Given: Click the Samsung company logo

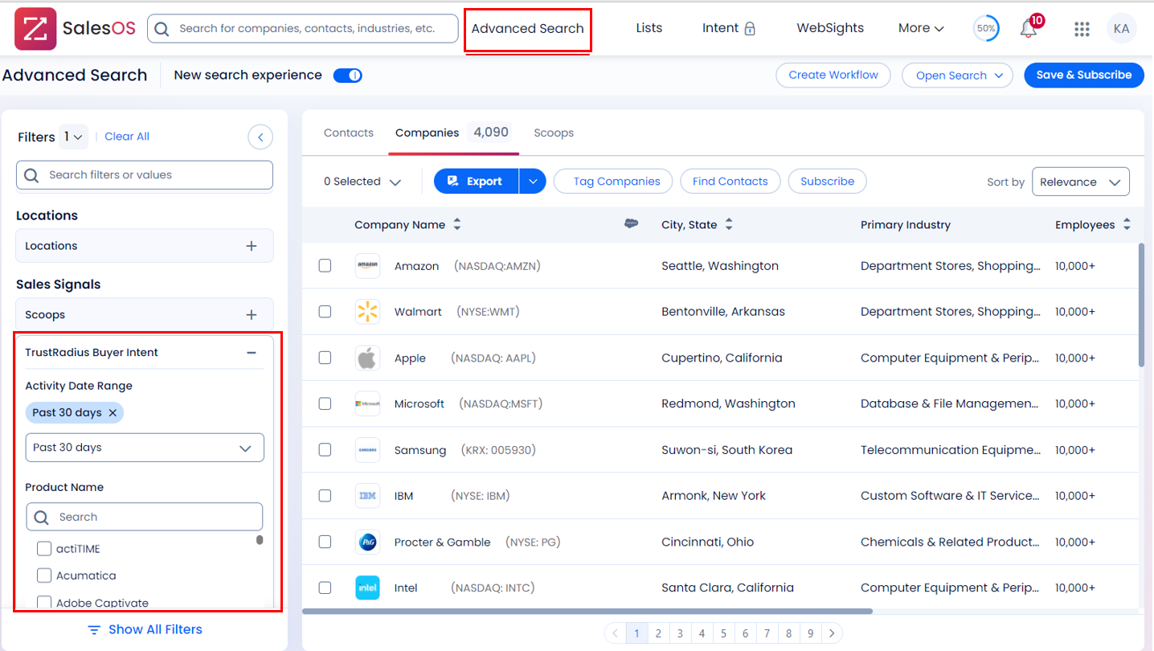Looking at the screenshot, I should (367, 450).
